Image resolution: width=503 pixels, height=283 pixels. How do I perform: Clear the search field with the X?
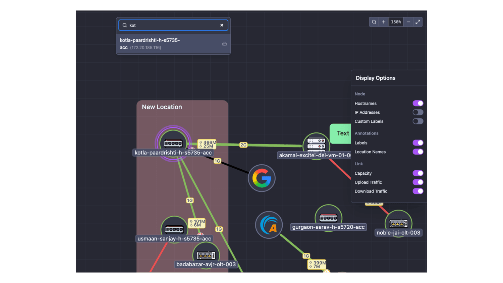(x=222, y=25)
